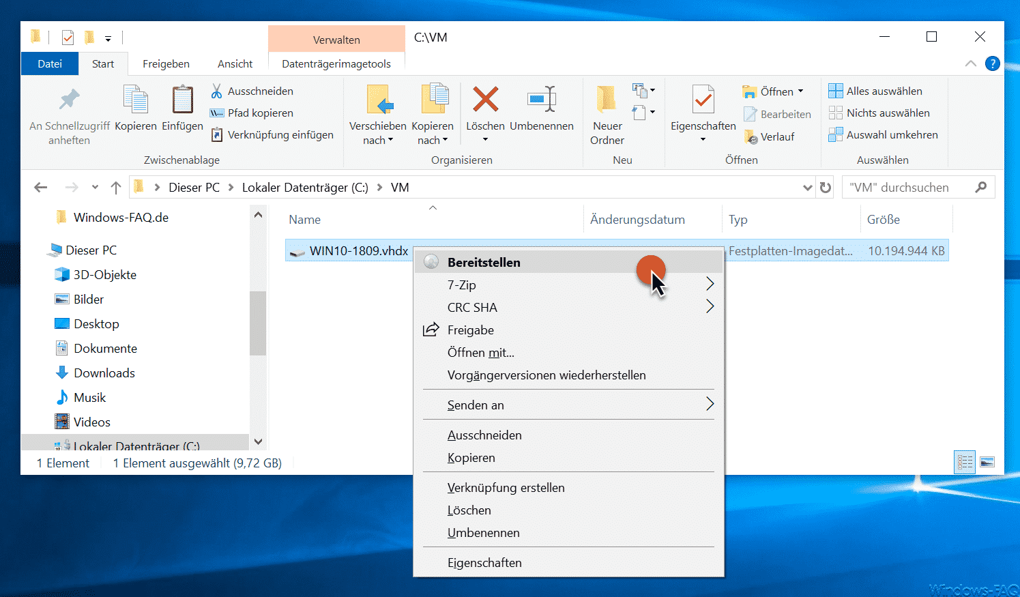Viewport: 1020px width, 597px height.
Task: Create a new folder with Neuer Ordner
Action: pos(607,115)
